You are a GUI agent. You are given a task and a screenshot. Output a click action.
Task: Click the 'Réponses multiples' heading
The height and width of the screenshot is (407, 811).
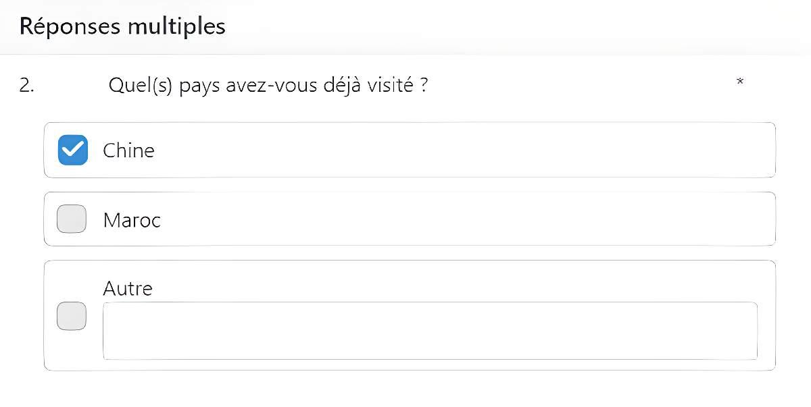122,26
